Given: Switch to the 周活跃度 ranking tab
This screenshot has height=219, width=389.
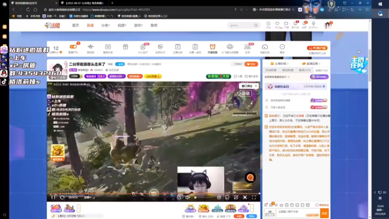Looking at the screenshot, I should (x=288, y=70).
